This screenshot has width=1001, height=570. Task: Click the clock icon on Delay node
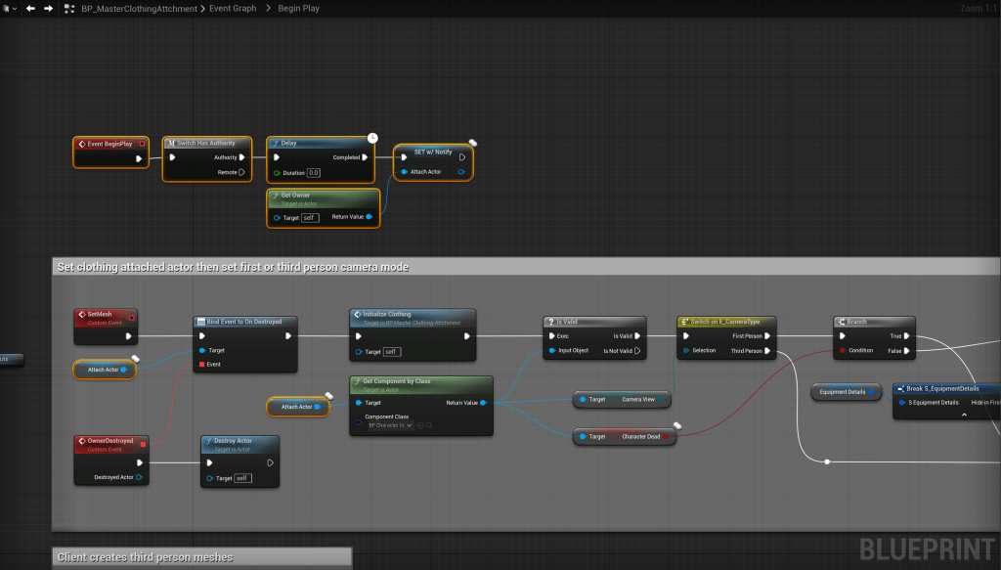372,138
